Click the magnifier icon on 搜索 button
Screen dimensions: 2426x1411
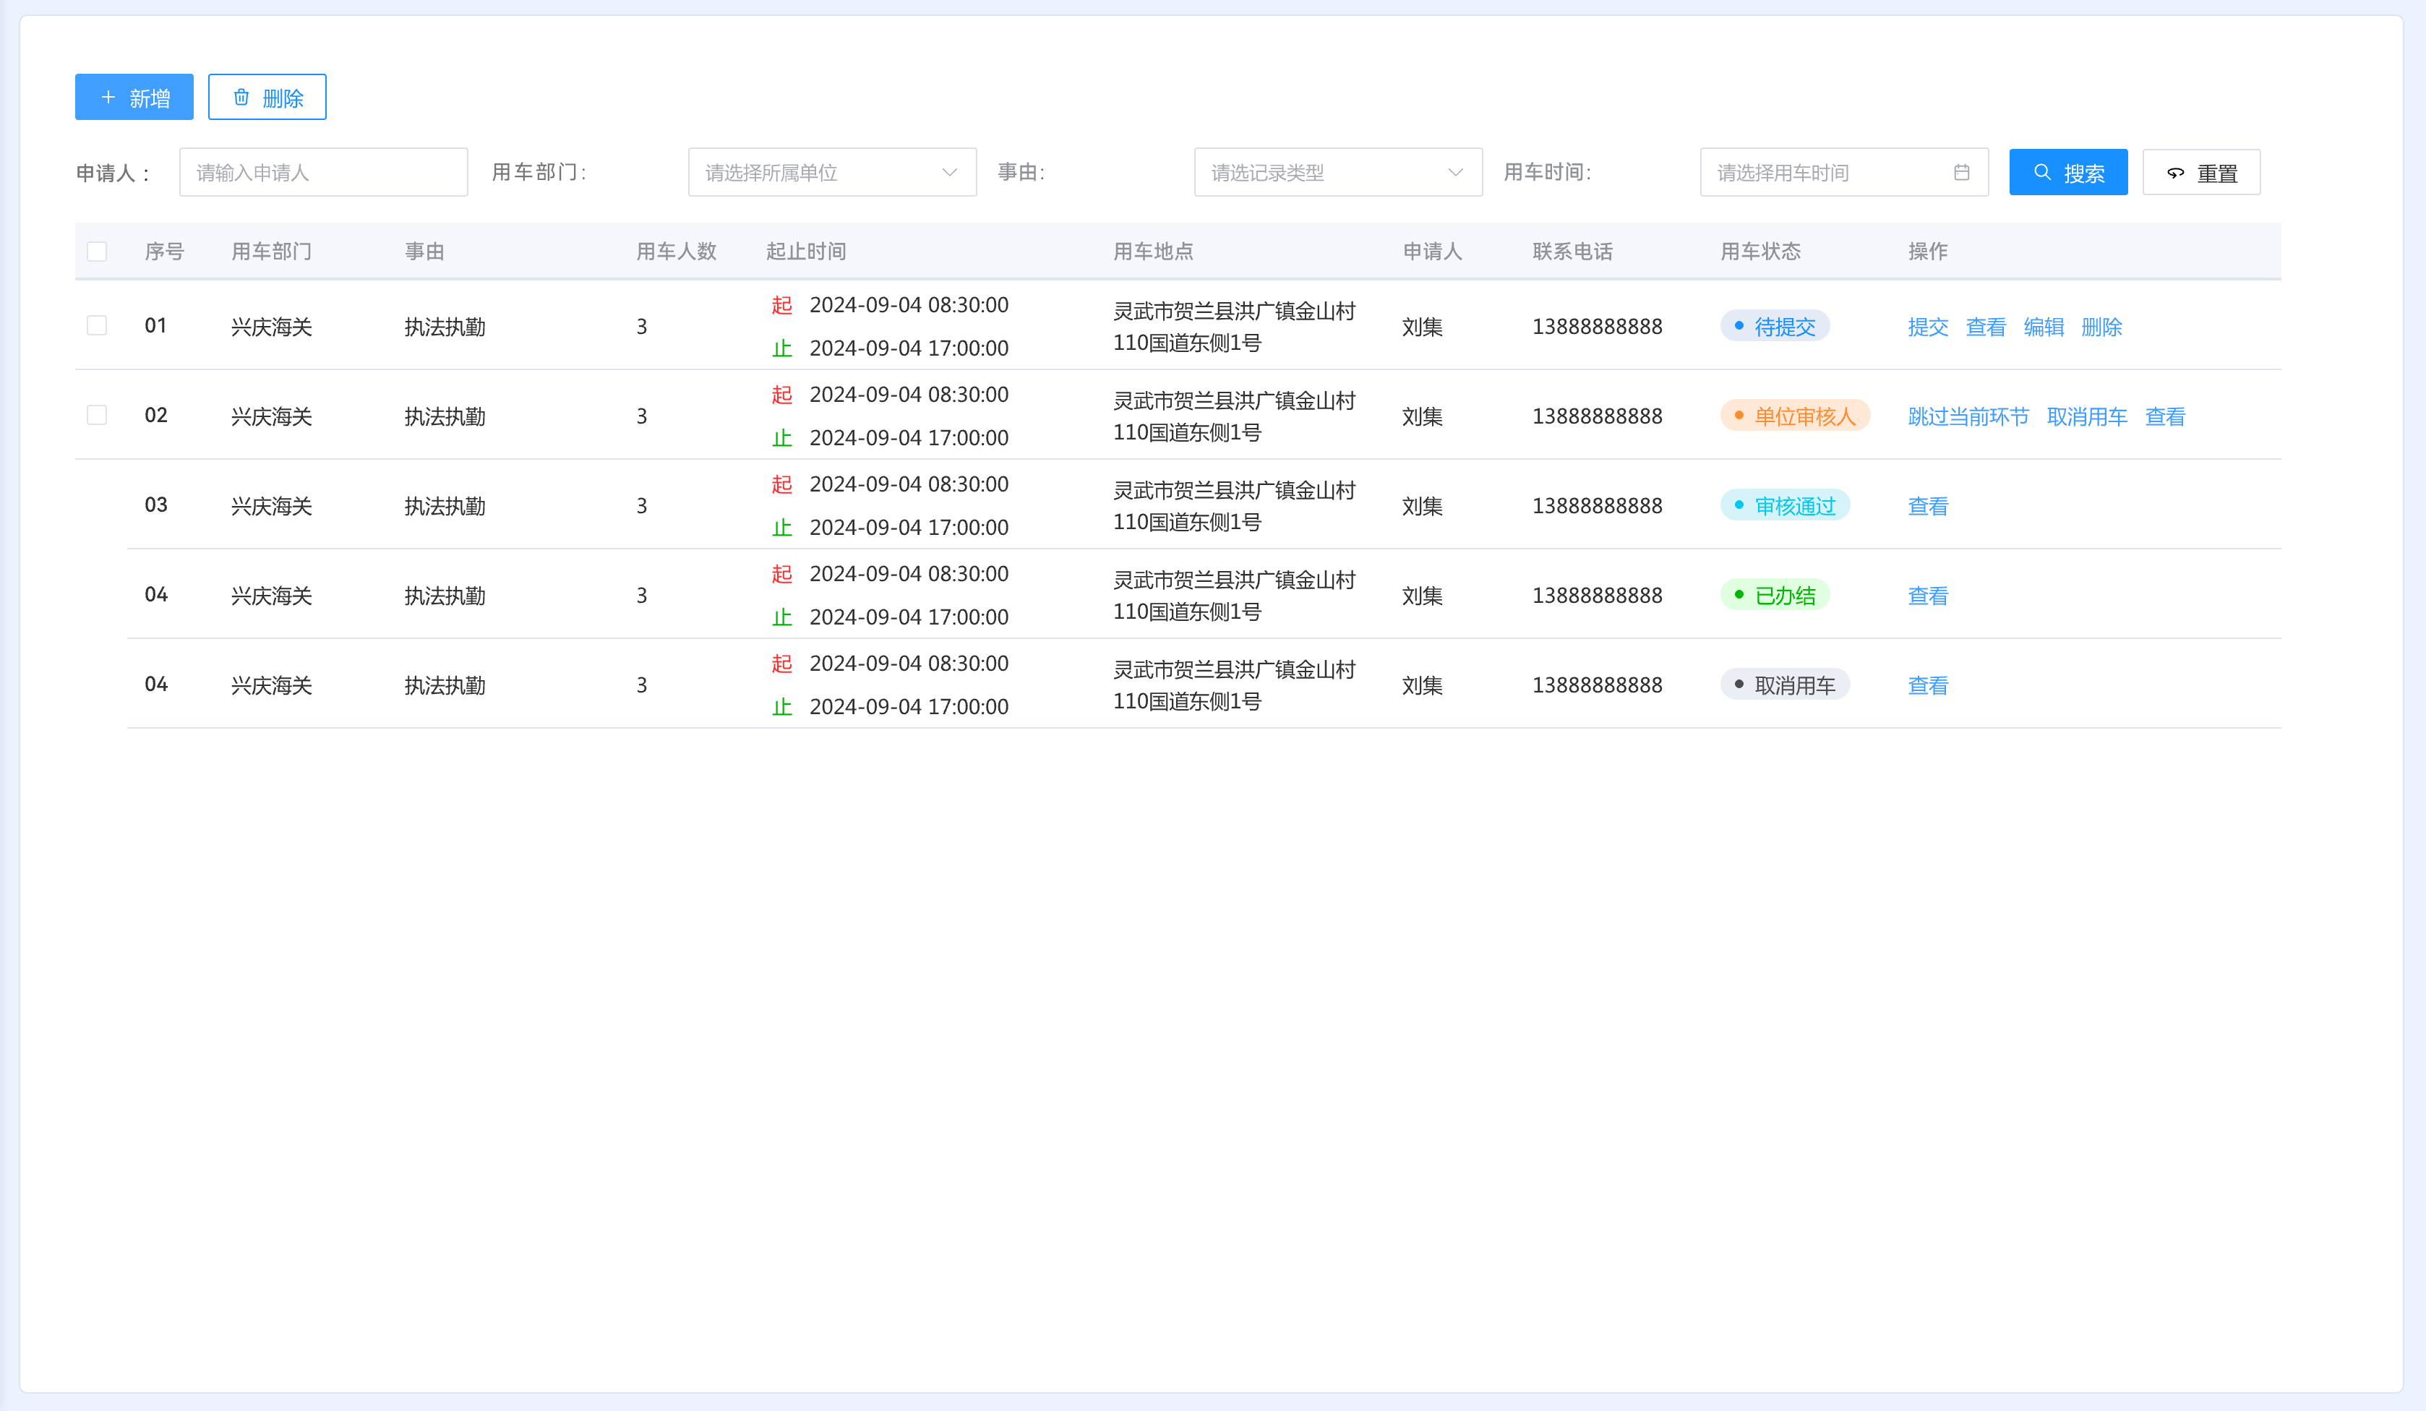[2042, 172]
